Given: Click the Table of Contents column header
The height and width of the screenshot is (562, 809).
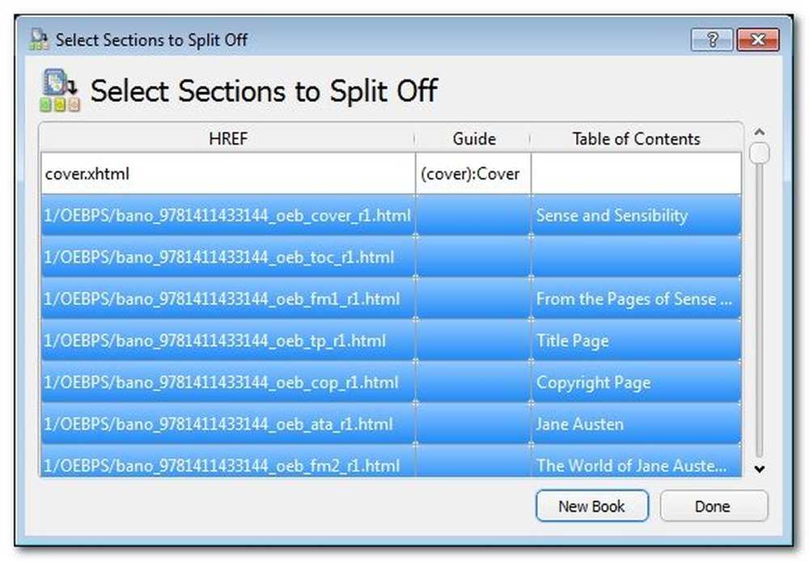Looking at the screenshot, I should coord(636,138).
